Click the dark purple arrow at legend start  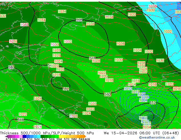pos(7,136)
